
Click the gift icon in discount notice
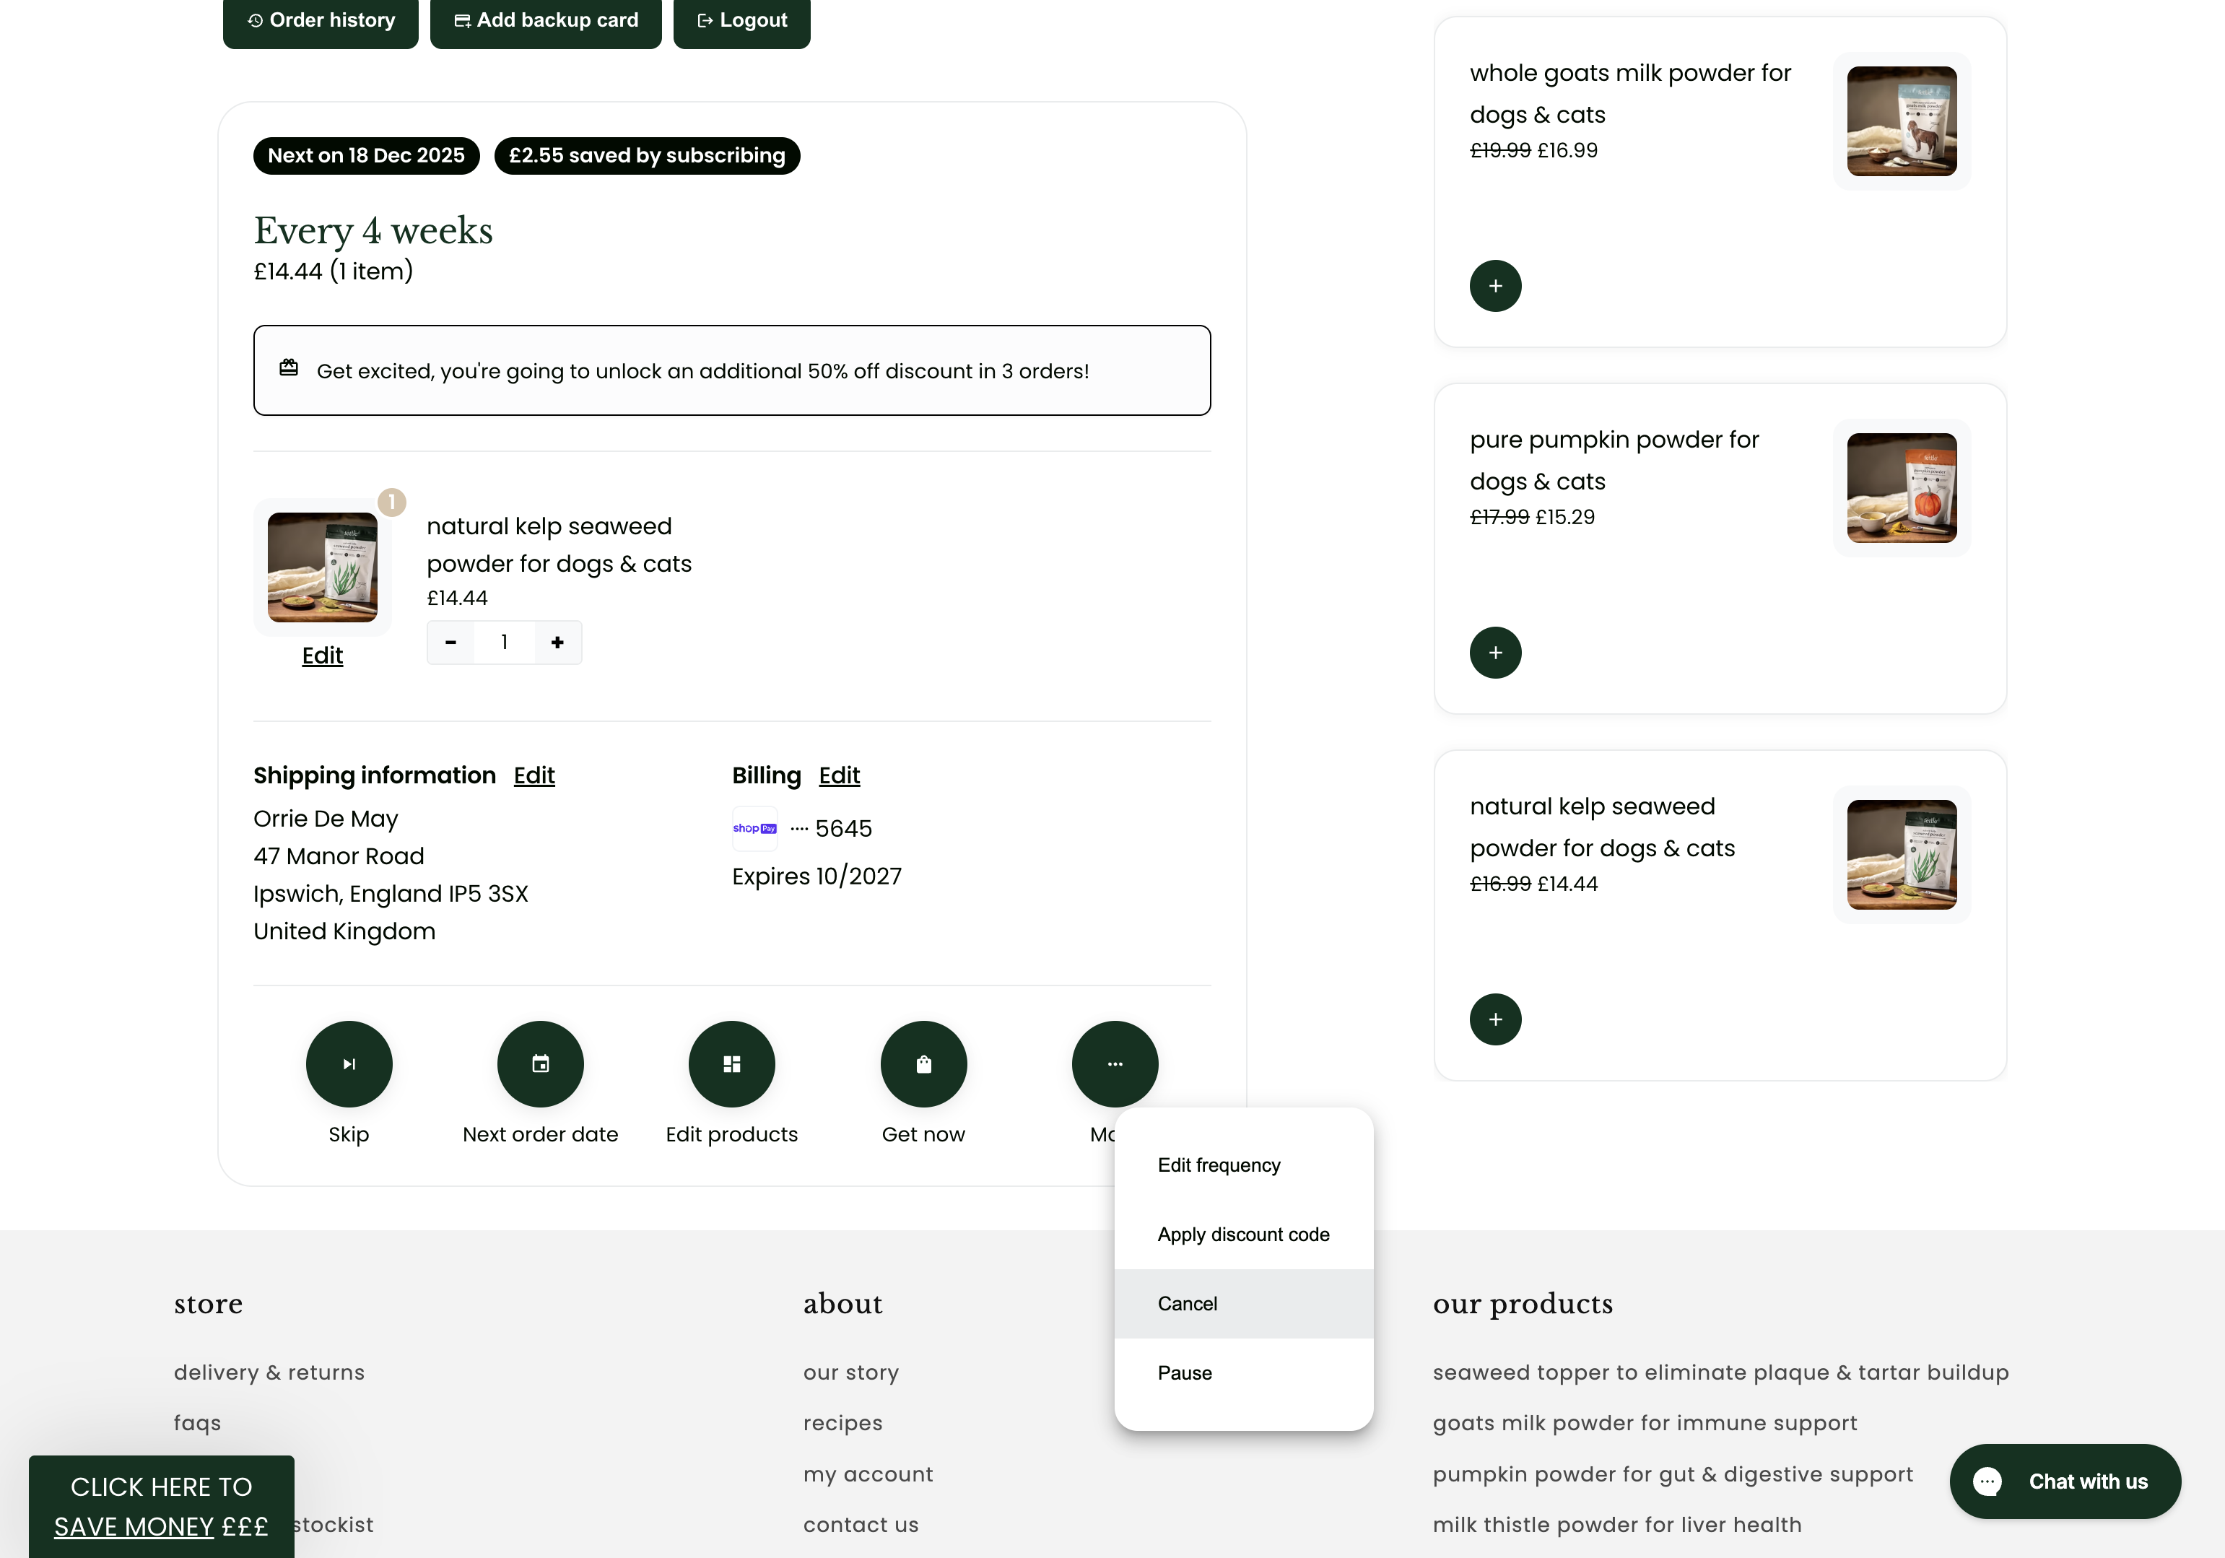(x=289, y=368)
